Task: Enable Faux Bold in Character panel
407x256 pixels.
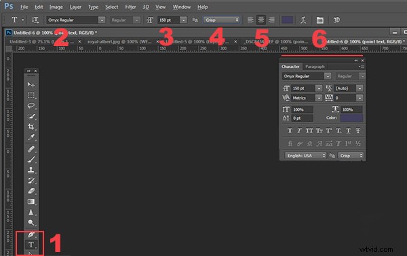Action: click(x=290, y=131)
